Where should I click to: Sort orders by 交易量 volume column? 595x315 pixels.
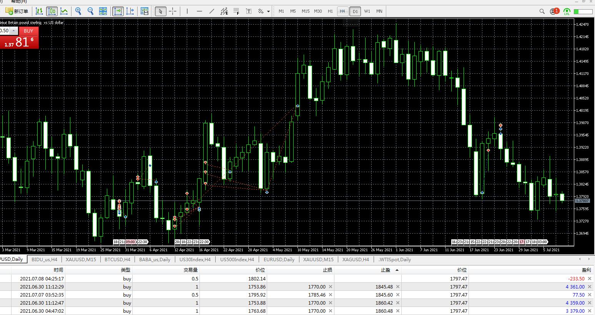(x=166, y=270)
